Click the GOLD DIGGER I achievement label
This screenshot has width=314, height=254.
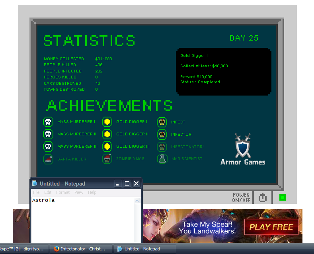tap(132, 121)
